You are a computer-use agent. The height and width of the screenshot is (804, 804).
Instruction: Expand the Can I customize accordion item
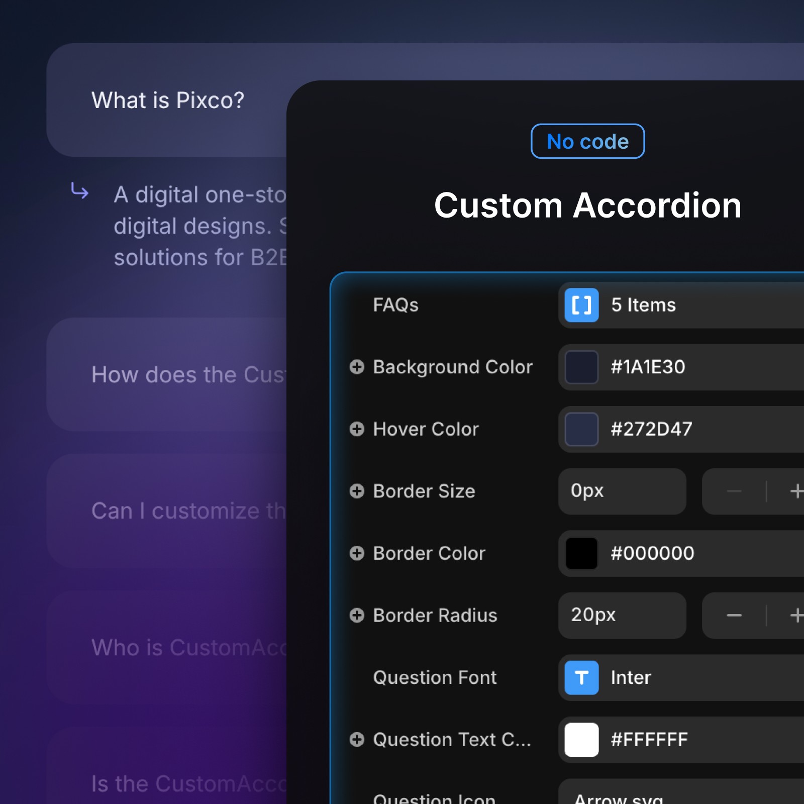click(x=167, y=511)
